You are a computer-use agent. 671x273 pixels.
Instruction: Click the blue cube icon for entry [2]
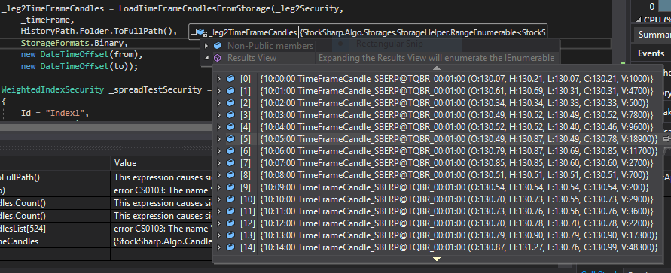point(230,103)
